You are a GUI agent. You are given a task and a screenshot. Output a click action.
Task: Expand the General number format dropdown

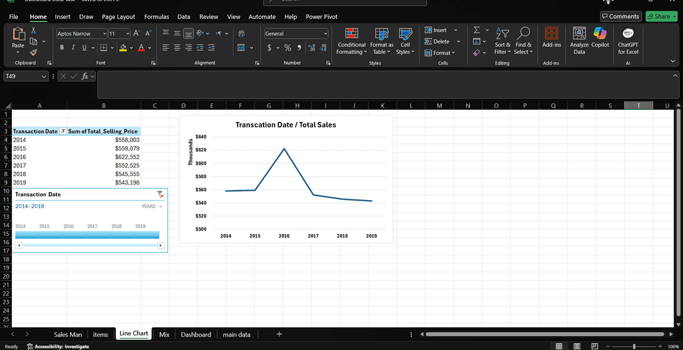pos(325,33)
